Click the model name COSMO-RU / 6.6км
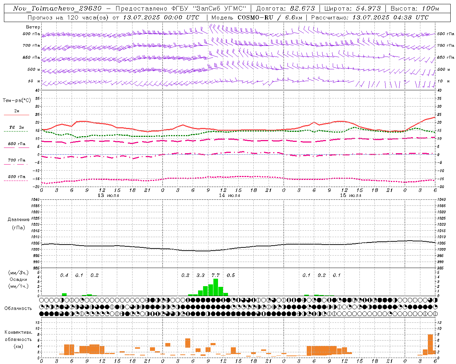The width and height of the screenshot is (456, 364). click(270, 17)
